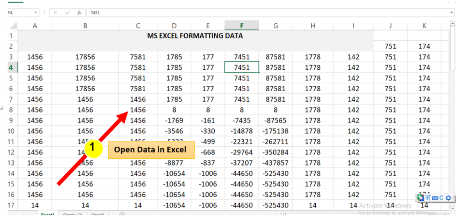Switch to the Sheet1 (2) tab
Screen dimensions: 458x217
pos(73,215)
